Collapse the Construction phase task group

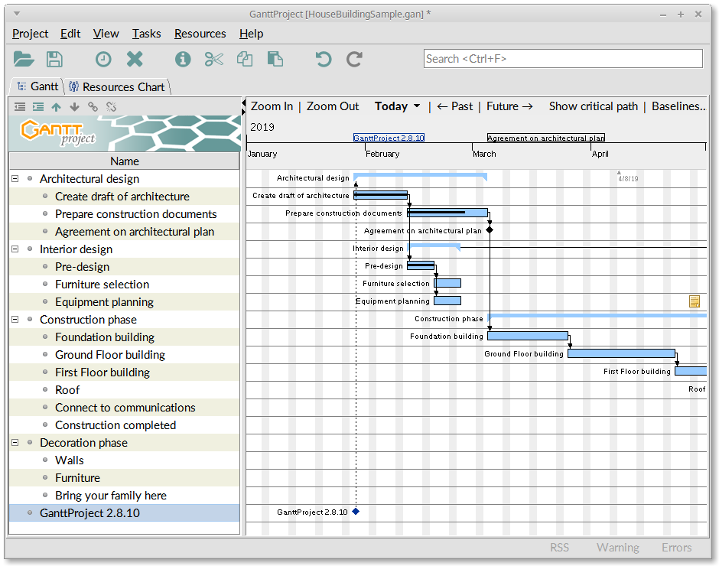pos(15,319)
